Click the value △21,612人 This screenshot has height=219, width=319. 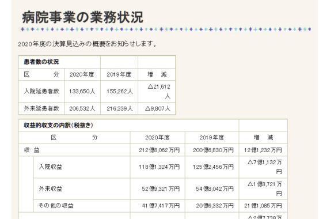pos(159,91)
